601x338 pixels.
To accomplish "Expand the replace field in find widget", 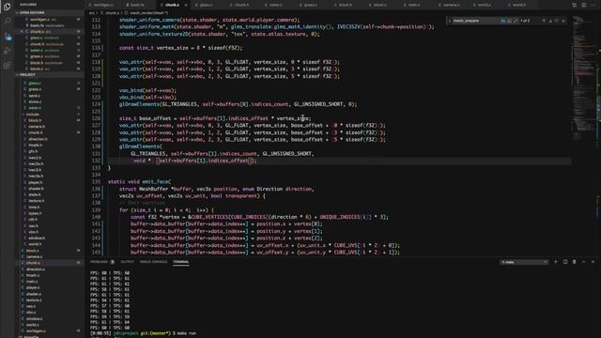I will pos(449,21).
